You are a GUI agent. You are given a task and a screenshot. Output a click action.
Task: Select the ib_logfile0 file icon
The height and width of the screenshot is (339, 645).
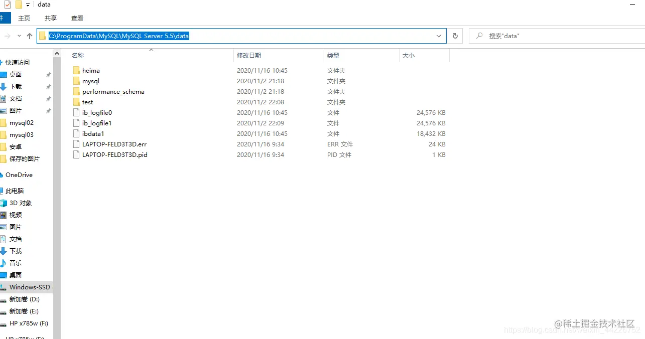(x=76, y=112)
